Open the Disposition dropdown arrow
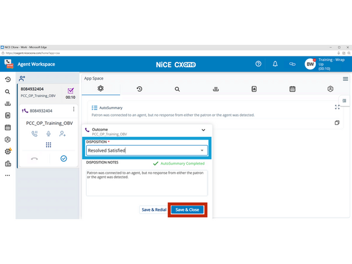Image resolution: width=352 pixels, height=264 pixels. pyautogui.click(x=202, y=150)
